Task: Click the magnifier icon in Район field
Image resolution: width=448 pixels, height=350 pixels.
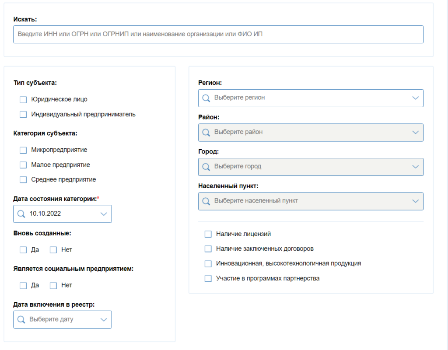Action: point(206,132)
